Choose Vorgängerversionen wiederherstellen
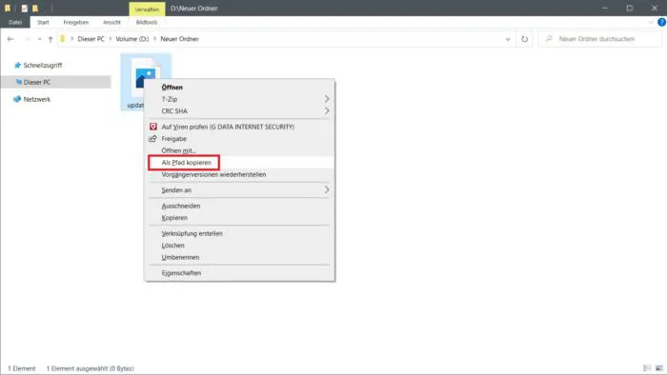This screenshot has width=667, height=375. tap(239, 174)
